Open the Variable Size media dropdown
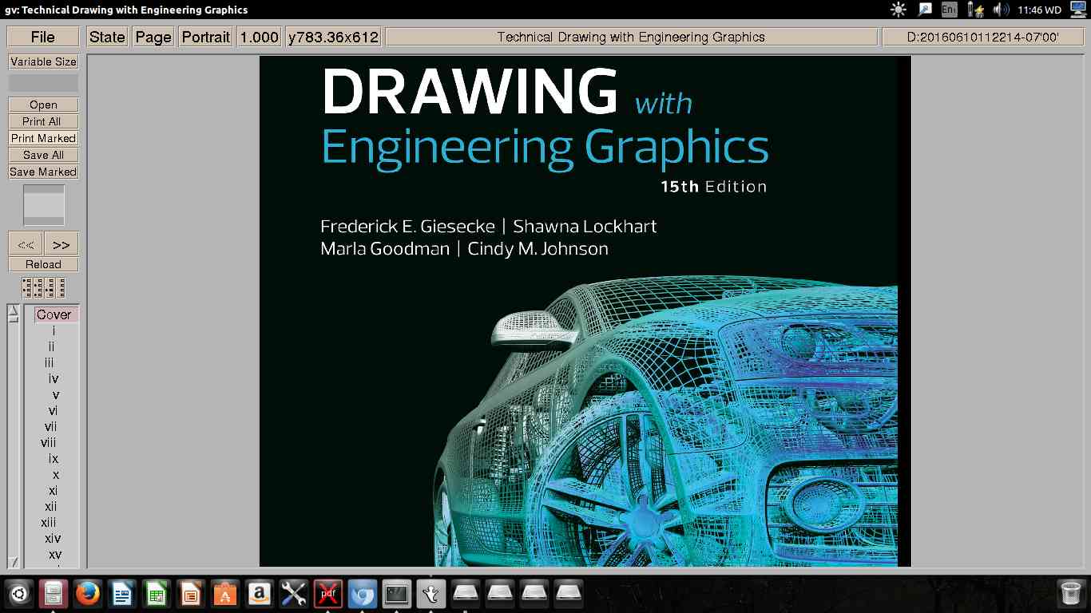Image resolution: width=1091 pixels, height=613 pixels. [x=43, y=61]
